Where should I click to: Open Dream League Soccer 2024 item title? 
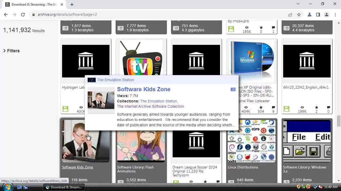click(195, 171)
